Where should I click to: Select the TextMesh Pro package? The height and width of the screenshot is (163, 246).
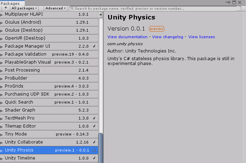click(49, 118)
